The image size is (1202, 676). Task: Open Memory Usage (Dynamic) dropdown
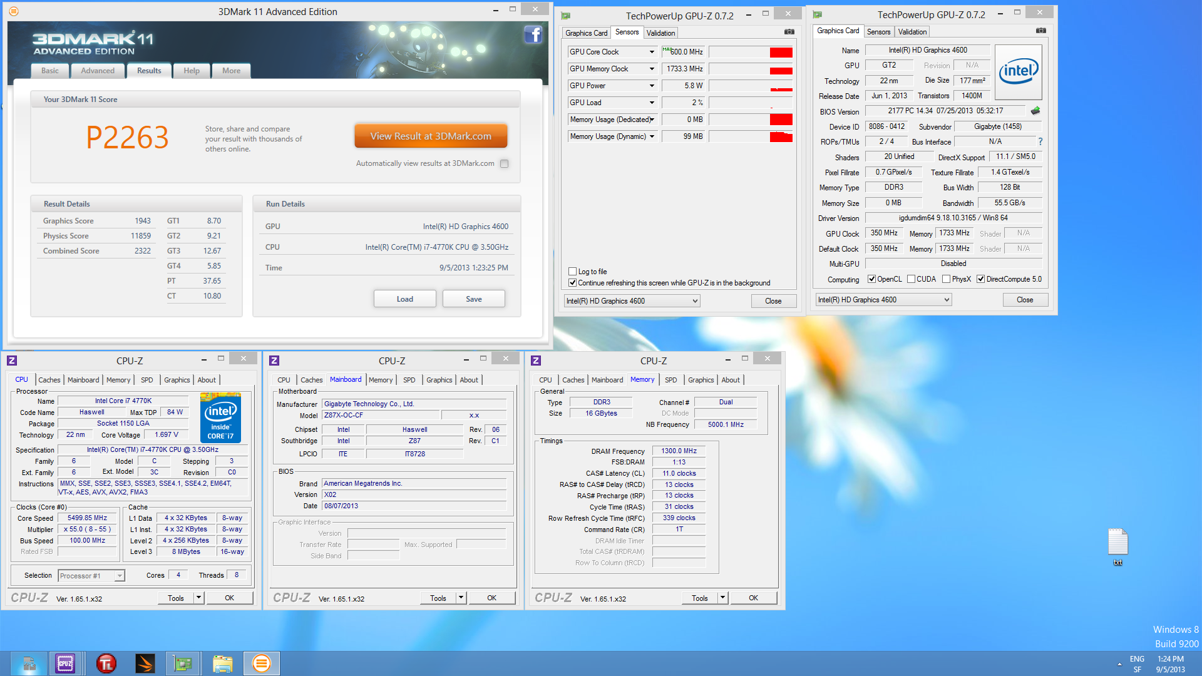pos(652,136)
